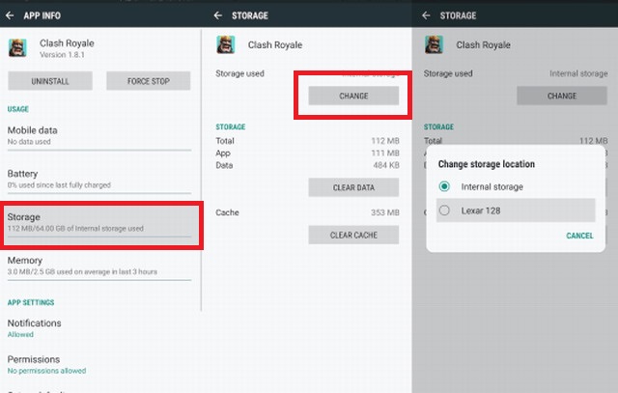The width and height of the screenshot is (618, 393).
Task: Click Clash Royale icon above the Uninstall button
Action: (x=16, y=47)
